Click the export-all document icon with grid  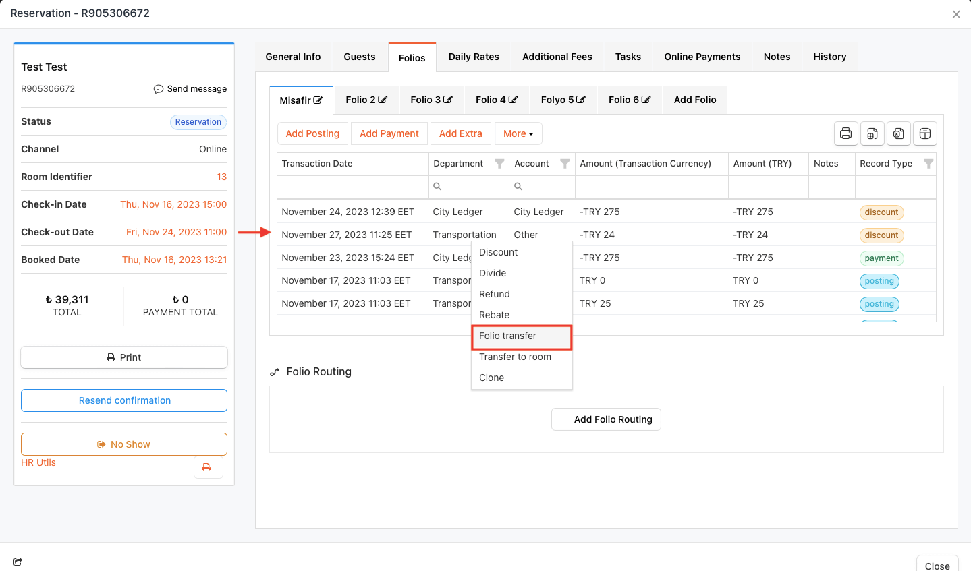872,133
